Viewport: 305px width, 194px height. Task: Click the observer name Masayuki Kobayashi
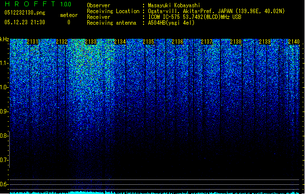(174, 5)
